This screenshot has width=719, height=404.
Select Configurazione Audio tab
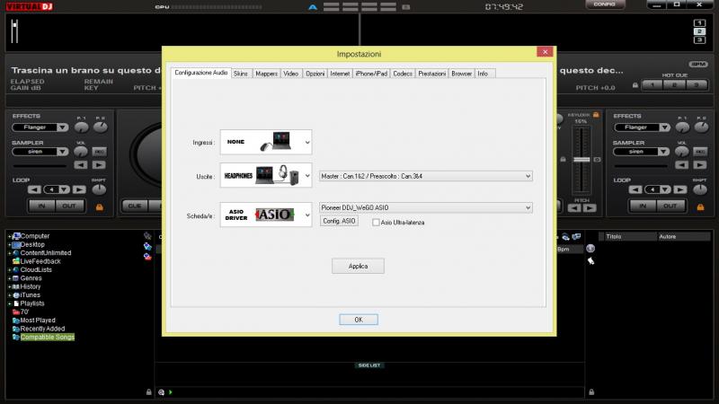(200, 73)
